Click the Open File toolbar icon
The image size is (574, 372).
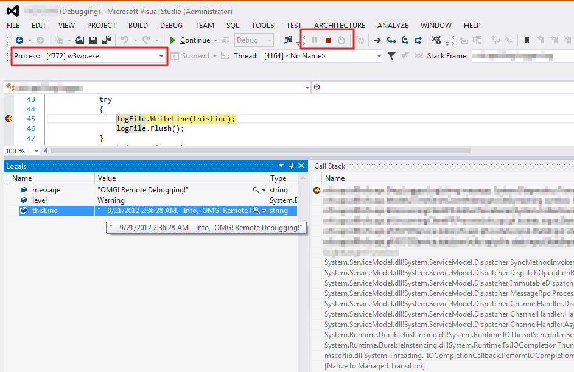[80, 40]
